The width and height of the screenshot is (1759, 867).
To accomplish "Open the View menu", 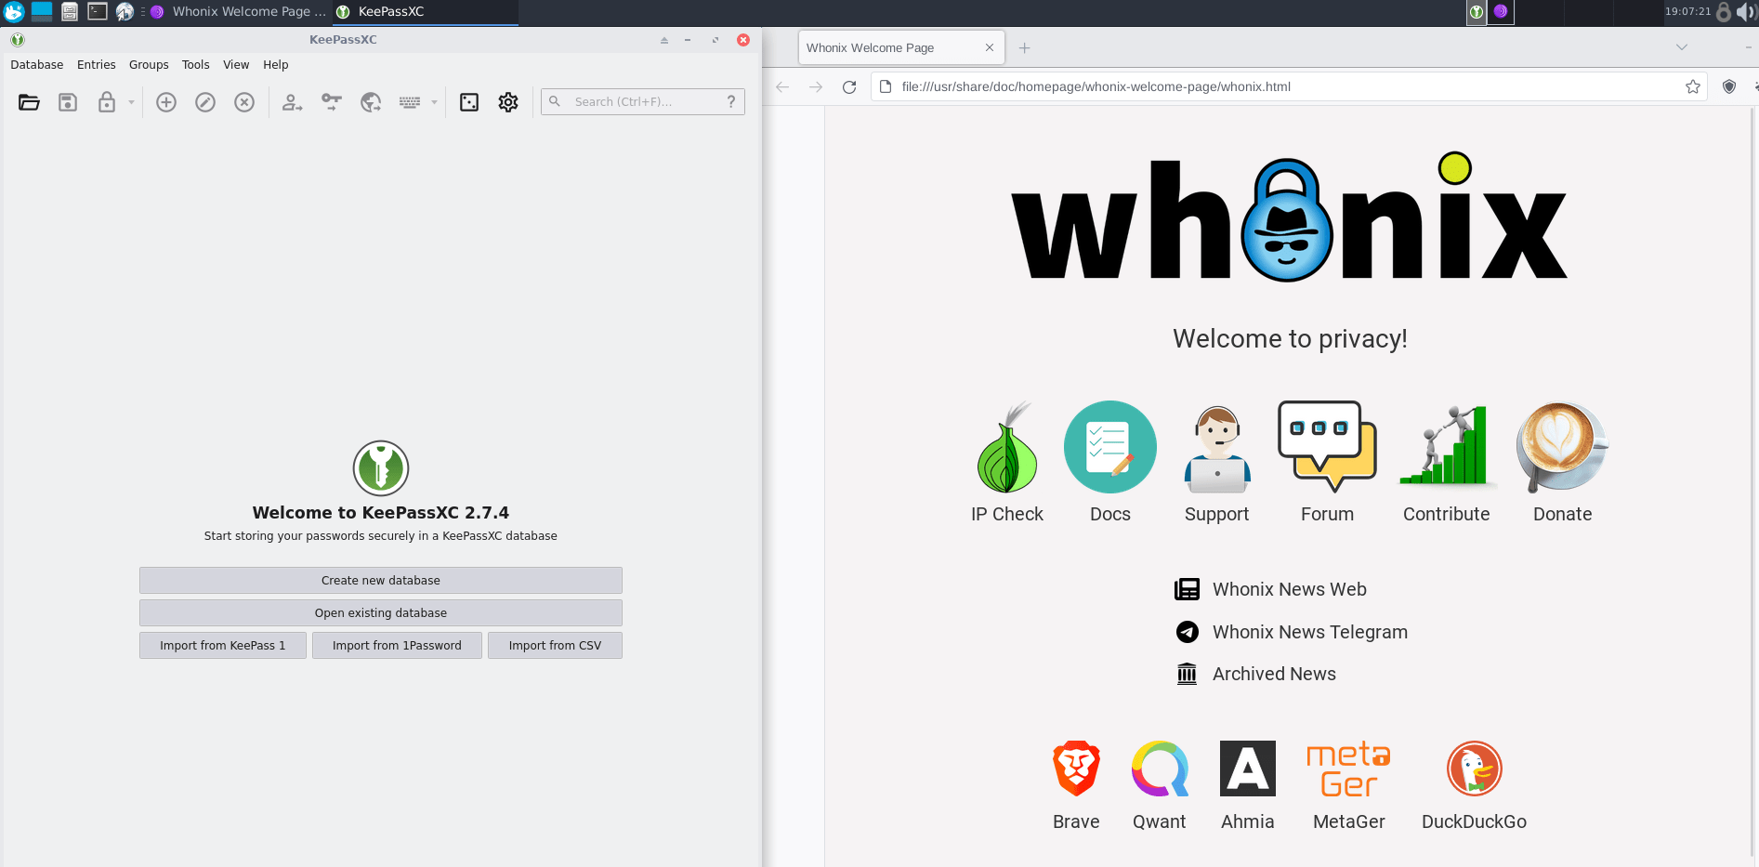I will pos(236,65).
